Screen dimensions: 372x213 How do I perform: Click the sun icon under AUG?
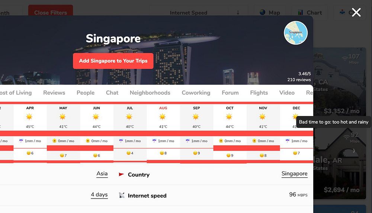click(x=163, y=117)
